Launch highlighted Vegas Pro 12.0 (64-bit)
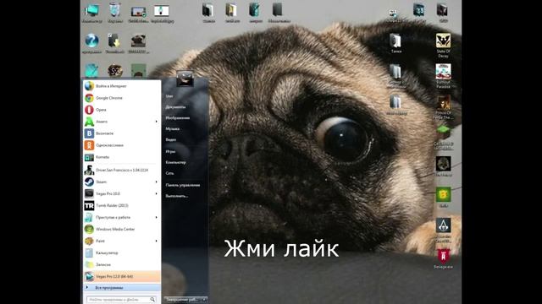Image resolution: width=542 pixels, height=304 pixels. pos(122,276)
